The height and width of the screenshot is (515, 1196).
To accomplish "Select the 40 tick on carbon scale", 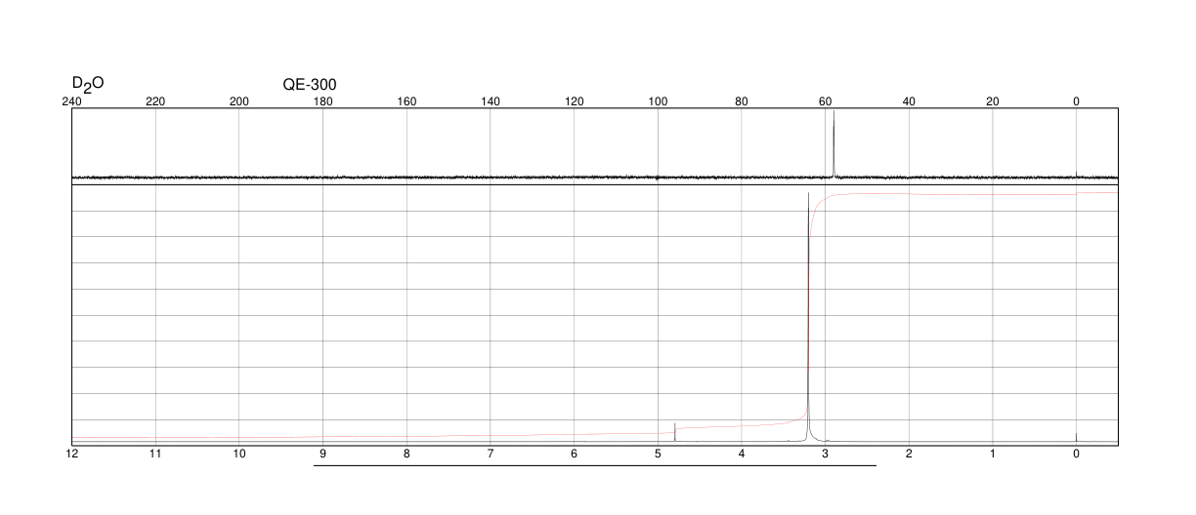I will coord(909,101).
